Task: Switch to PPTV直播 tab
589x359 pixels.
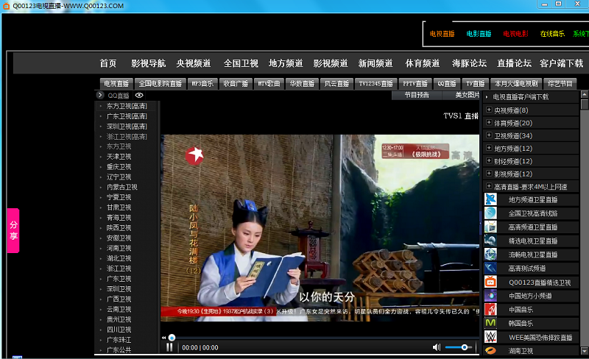Action: [415, 83]
